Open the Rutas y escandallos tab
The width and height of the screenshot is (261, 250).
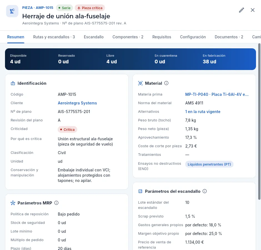point(54,37)
